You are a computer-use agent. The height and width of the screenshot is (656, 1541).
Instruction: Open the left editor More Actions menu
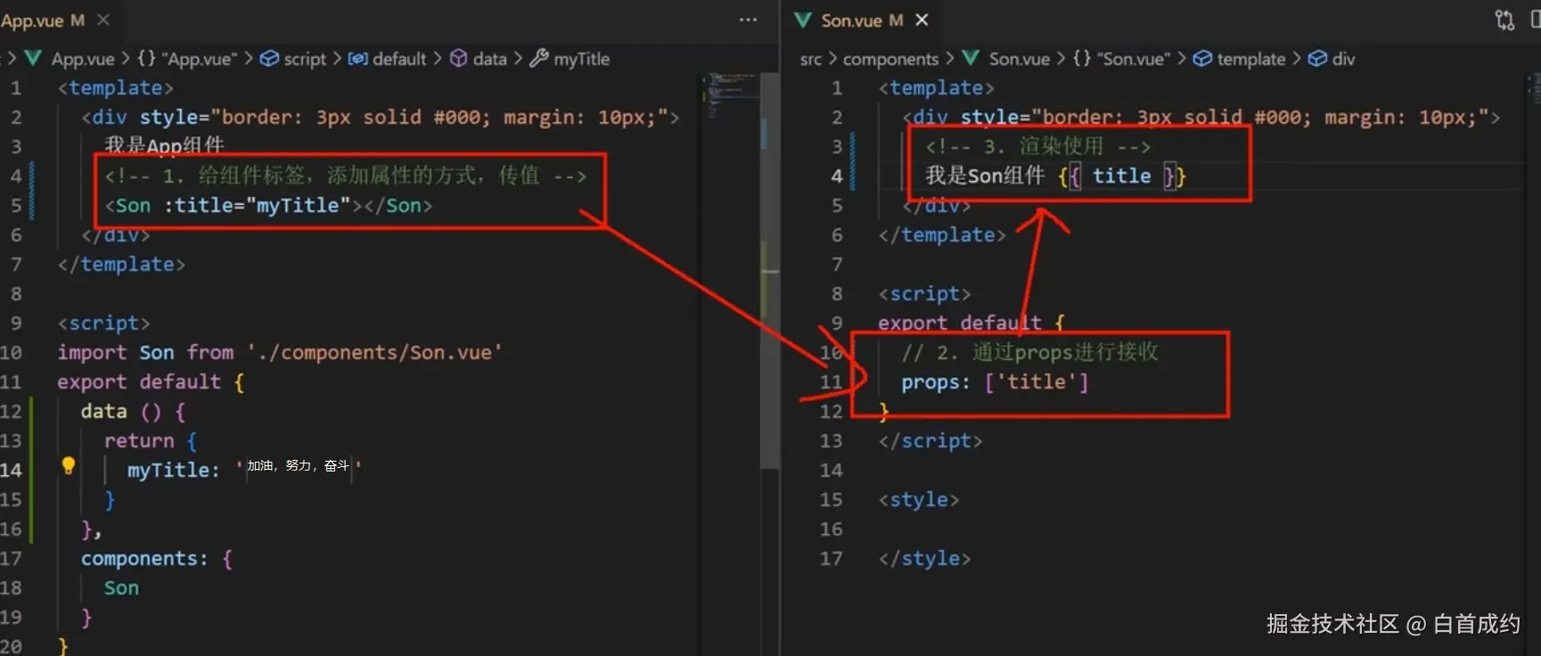click(x=748, y=20)
